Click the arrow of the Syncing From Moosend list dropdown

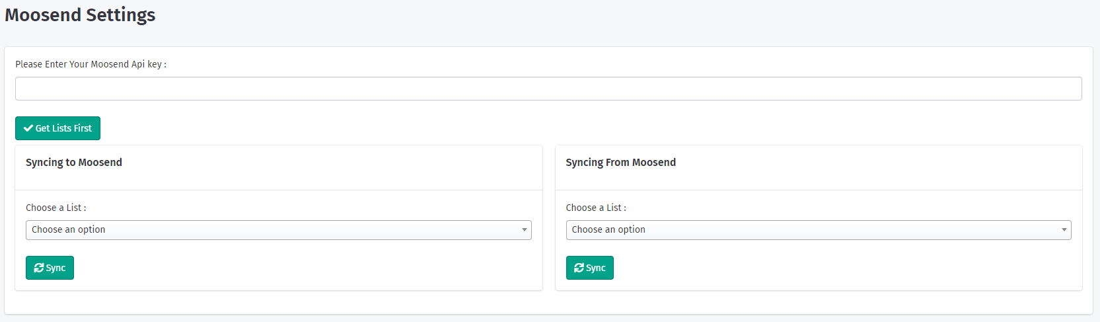pyautogui.click(x=1064, y=230)
